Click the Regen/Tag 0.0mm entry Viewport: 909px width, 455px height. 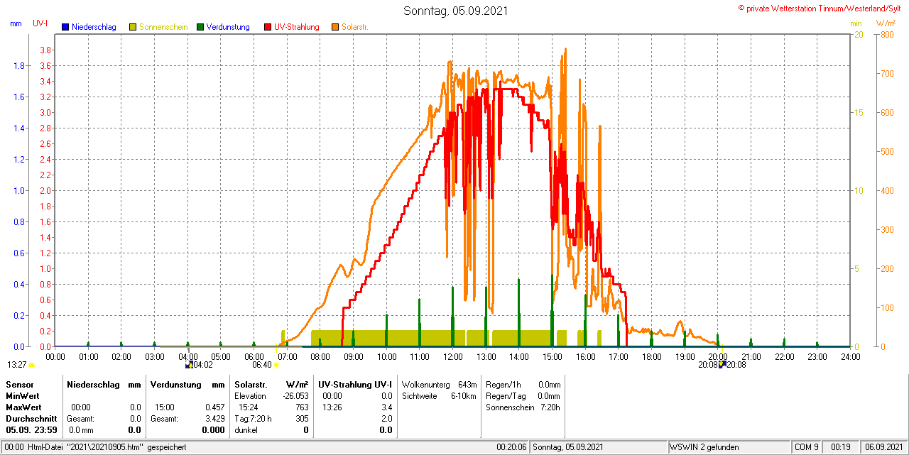click(523, 395)
